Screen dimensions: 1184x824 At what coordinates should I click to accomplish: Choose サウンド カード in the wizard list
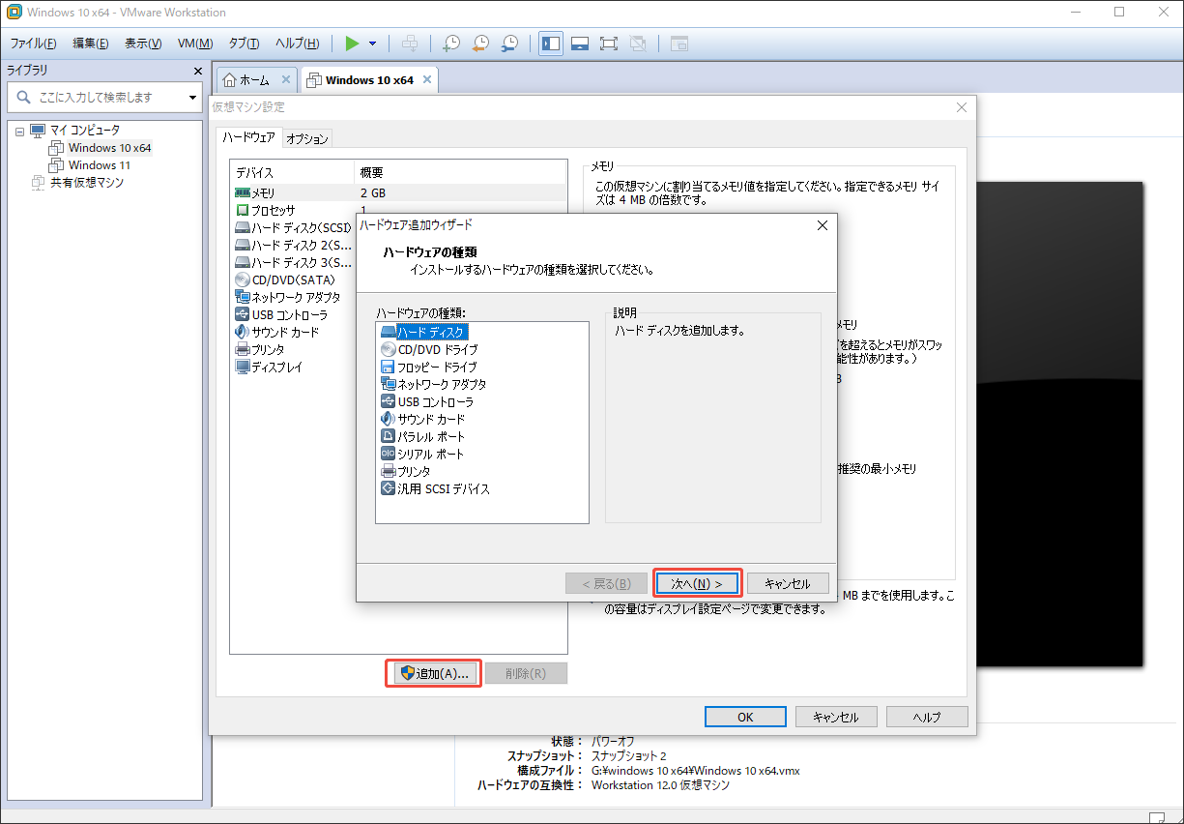423,419
